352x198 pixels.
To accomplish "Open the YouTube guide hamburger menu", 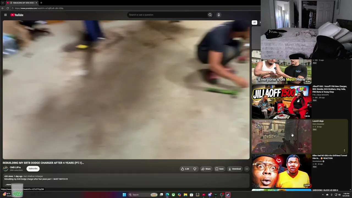I will [x=5, y=15].
